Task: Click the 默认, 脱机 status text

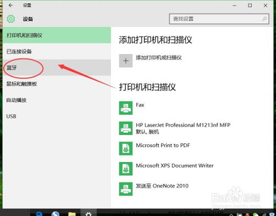Action: tap(147, 132)
